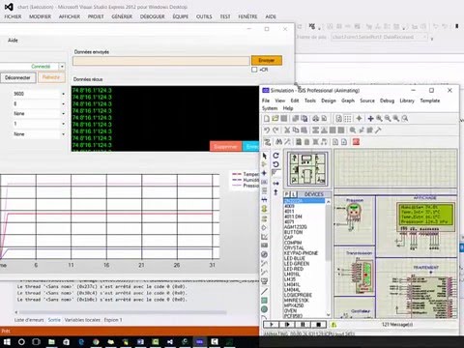Select the 2D circle drawing tool

point(264,309)
